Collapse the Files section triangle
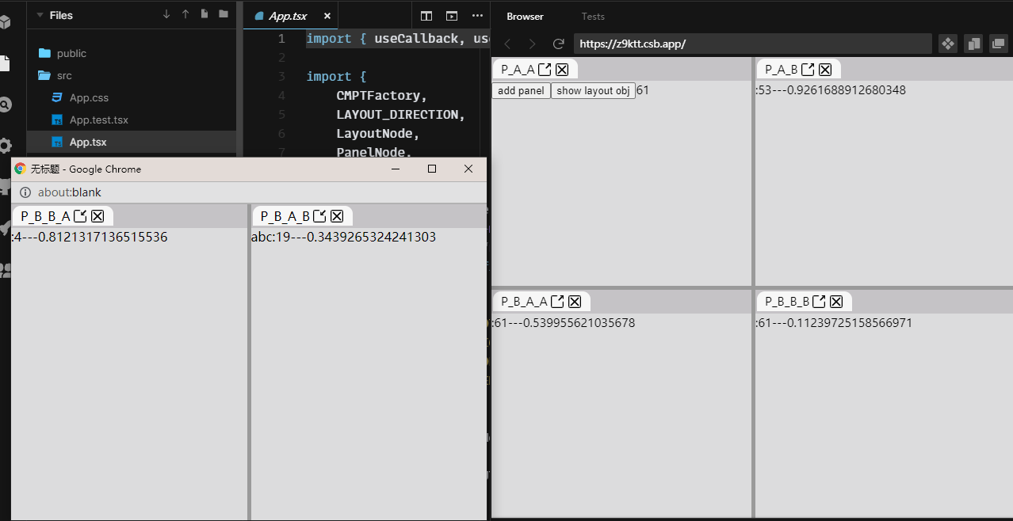 39,15
